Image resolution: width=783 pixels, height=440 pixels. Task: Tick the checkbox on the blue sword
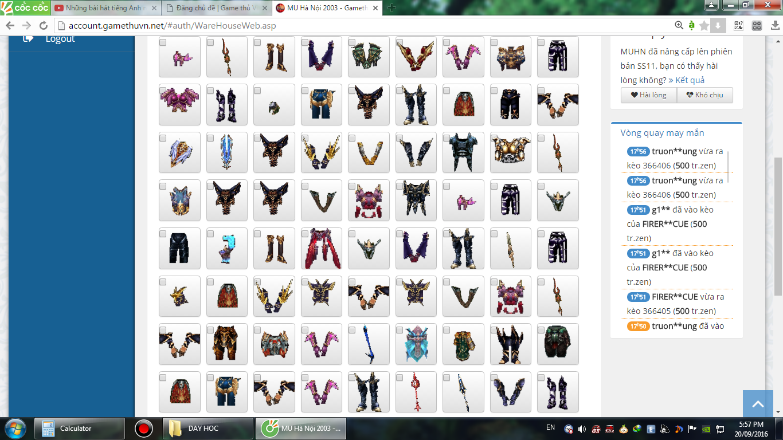pos(210,138)
